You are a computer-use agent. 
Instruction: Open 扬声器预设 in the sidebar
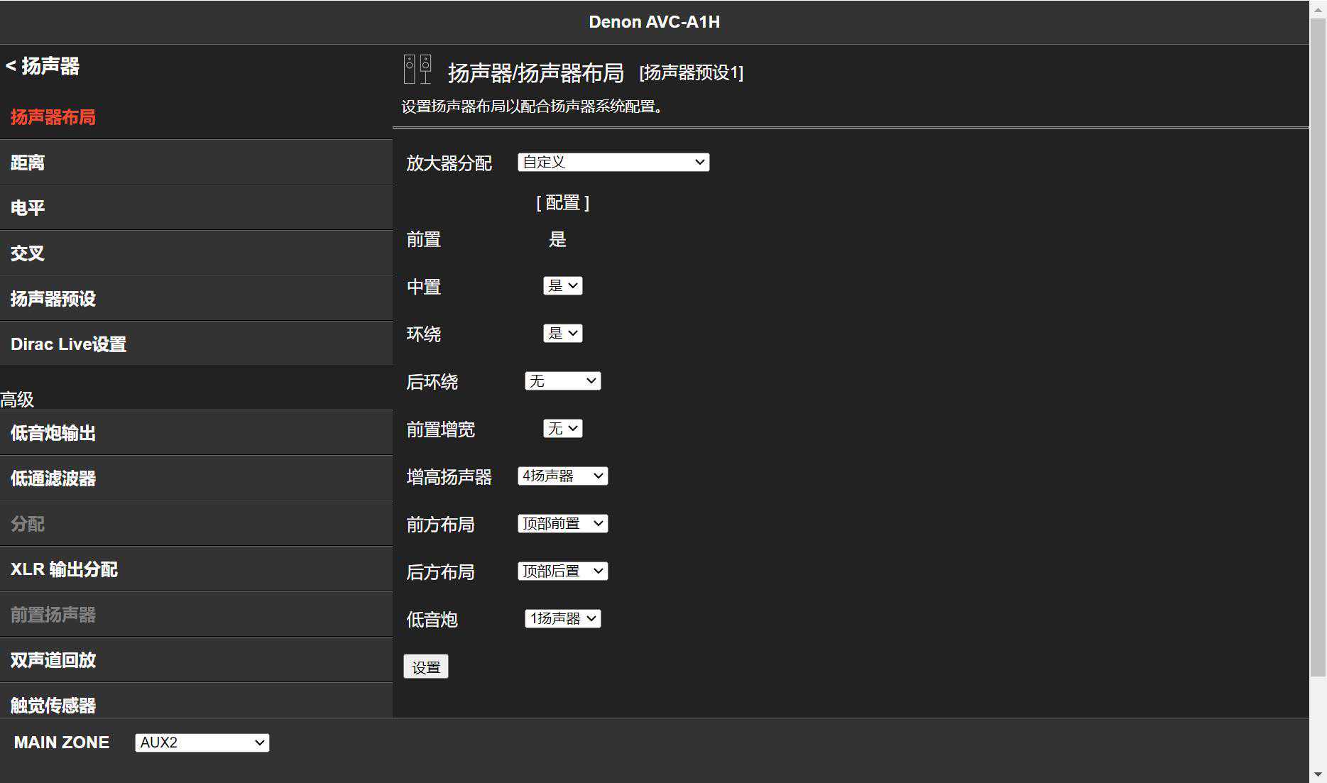click(x=53, y=299)
